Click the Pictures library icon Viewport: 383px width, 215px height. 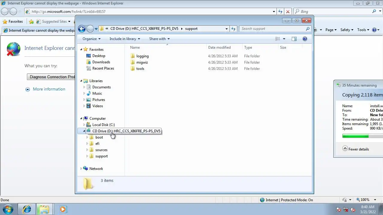pyautogui.click(x=89, y=100)
